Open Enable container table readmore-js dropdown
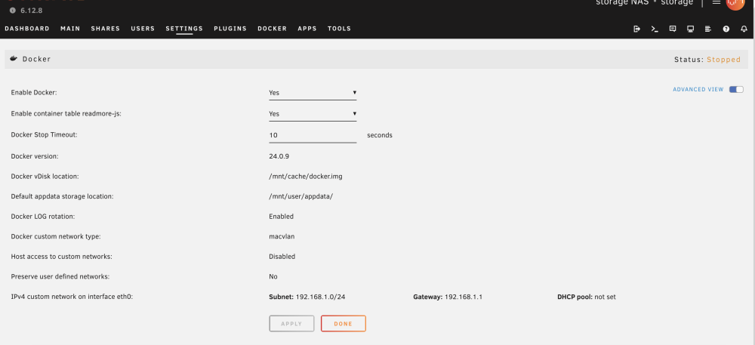The height and width of the screenshot is (345, 755). (x=313, y=114)
